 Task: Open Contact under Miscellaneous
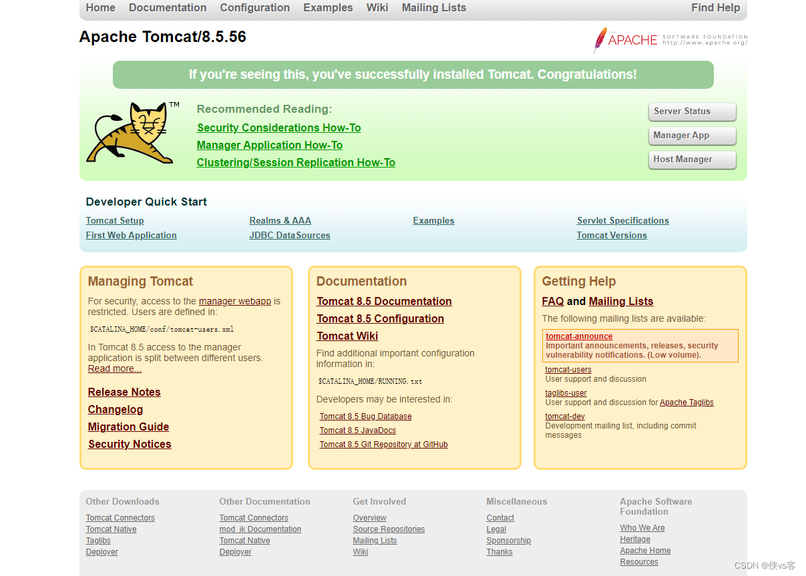(x=500, y=518)
